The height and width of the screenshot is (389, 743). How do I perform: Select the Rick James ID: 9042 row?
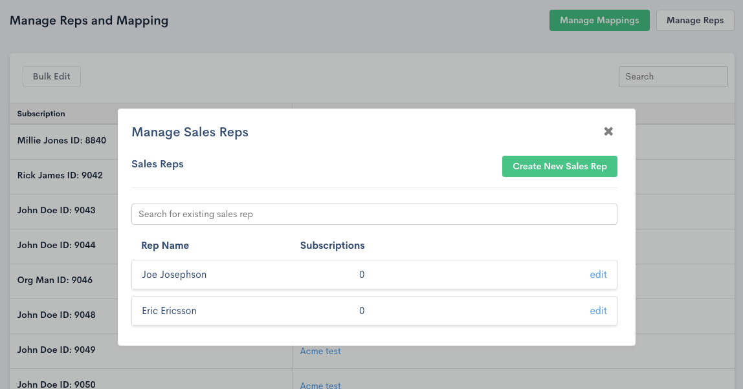click(60, 175)
